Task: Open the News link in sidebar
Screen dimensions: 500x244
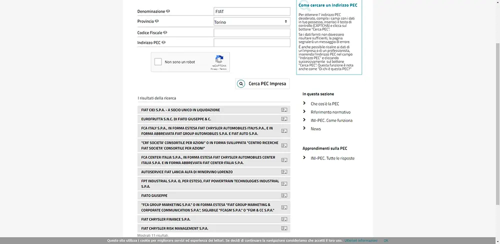Action: coord(315,129)
